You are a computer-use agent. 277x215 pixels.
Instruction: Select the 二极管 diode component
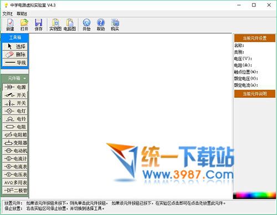click(15, 190)
